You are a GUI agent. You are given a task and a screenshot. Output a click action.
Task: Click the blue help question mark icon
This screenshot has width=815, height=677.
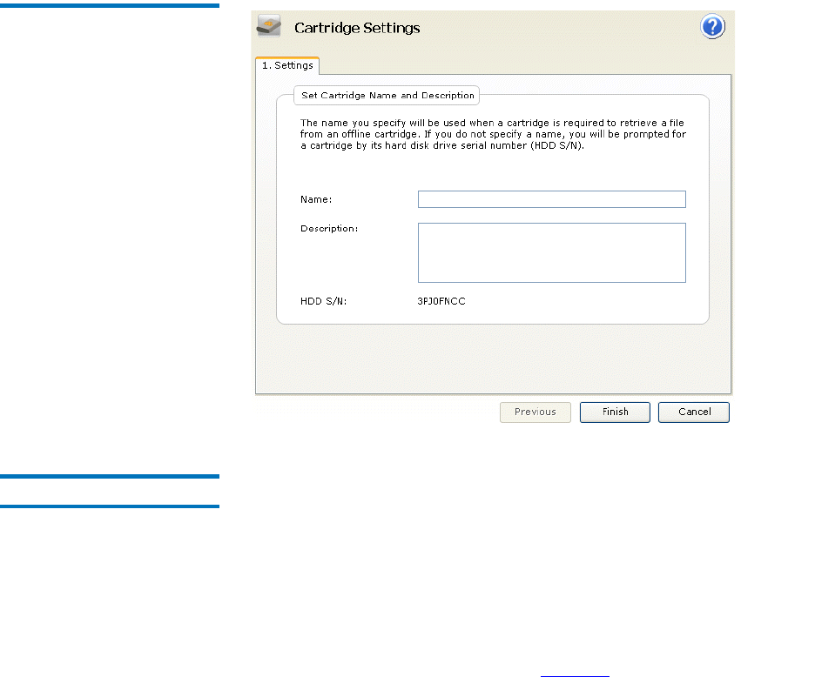713,27
